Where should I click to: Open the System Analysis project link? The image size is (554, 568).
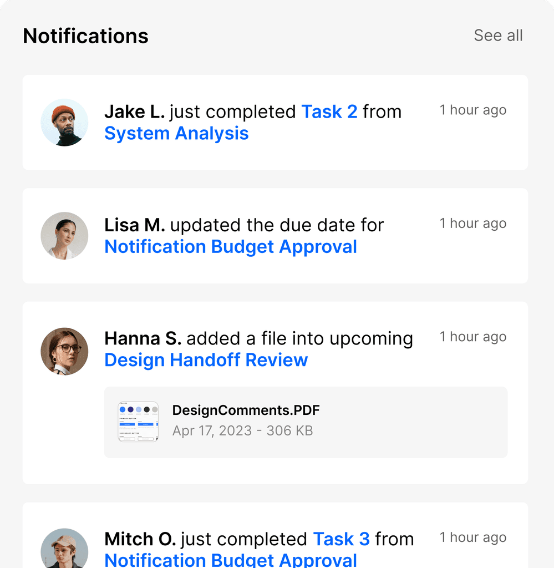tap(176, 133)
